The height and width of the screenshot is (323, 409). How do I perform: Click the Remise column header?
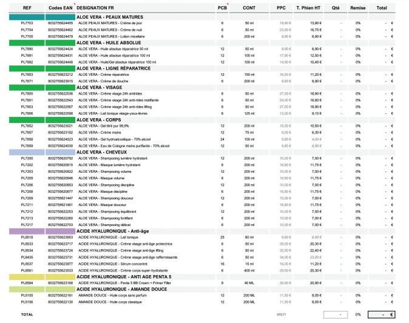pyautogui.click(x=358, y=8)
